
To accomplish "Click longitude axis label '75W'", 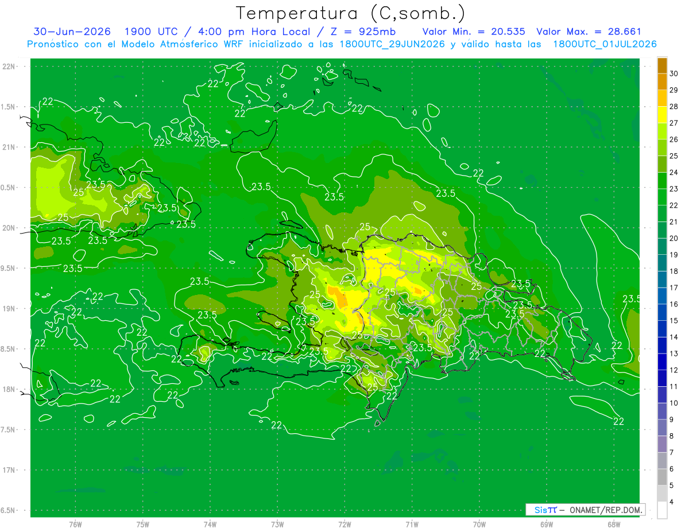I will (x=142, y=525).
